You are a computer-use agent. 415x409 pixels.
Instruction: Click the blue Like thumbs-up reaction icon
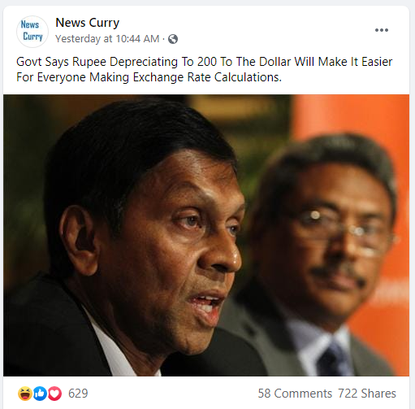(x=40, y=394)
